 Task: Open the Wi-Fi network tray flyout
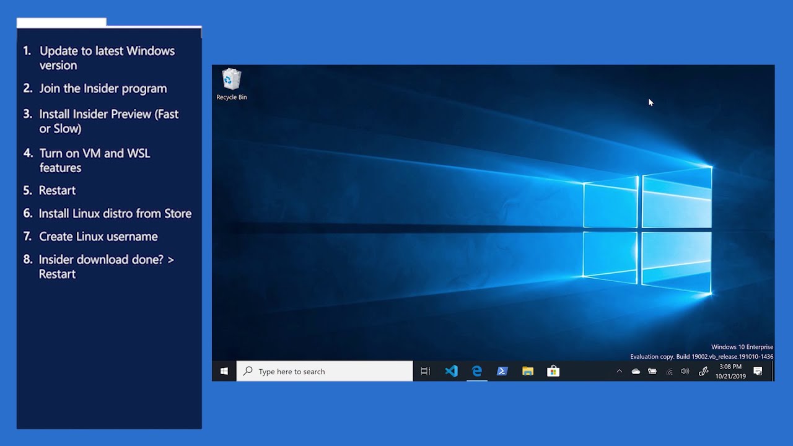(669, 372)
